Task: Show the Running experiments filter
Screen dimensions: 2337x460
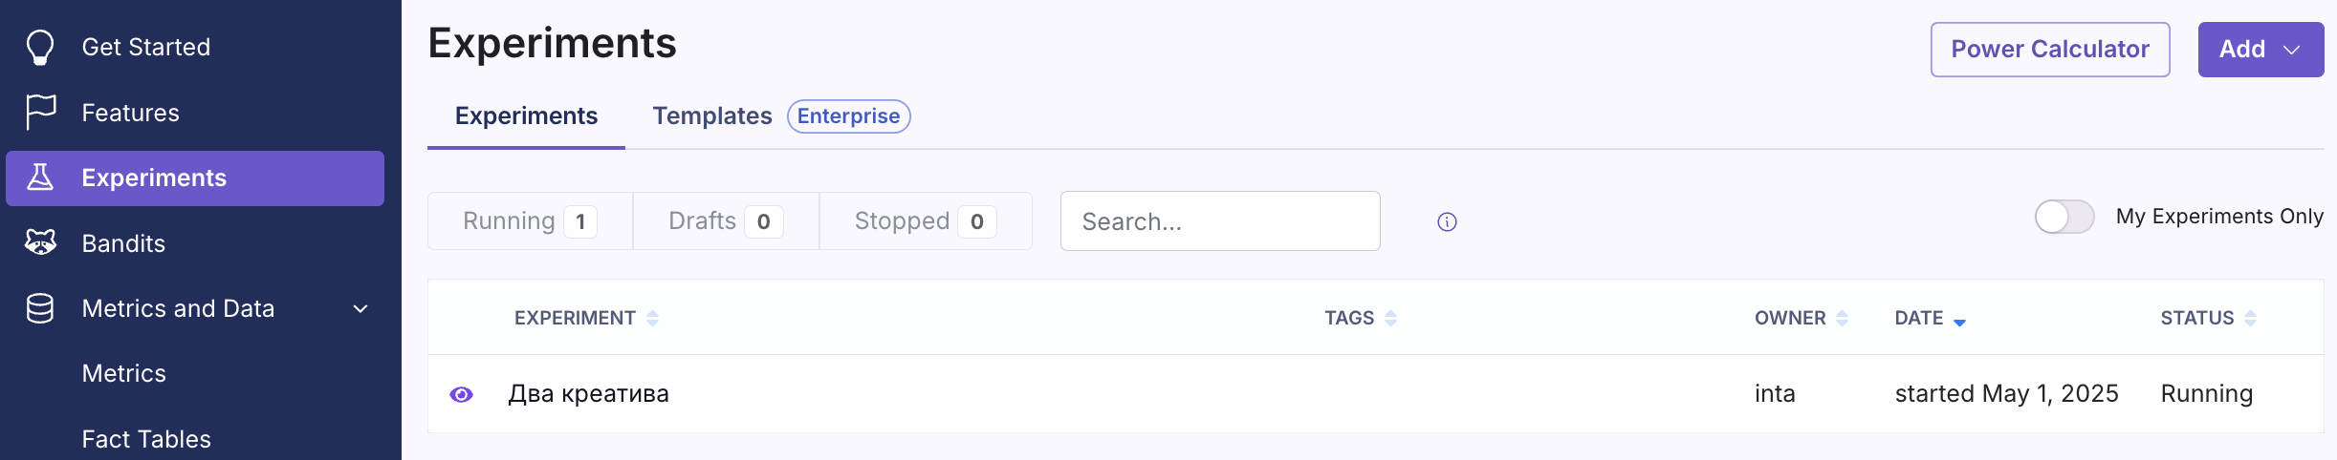Action: (530, 221)
